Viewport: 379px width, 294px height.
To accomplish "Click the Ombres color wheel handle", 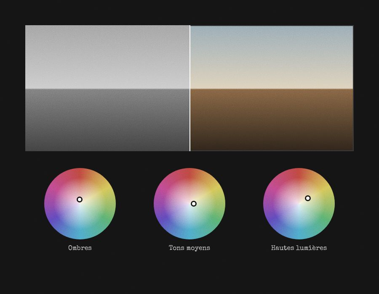I will pos(80,199).
